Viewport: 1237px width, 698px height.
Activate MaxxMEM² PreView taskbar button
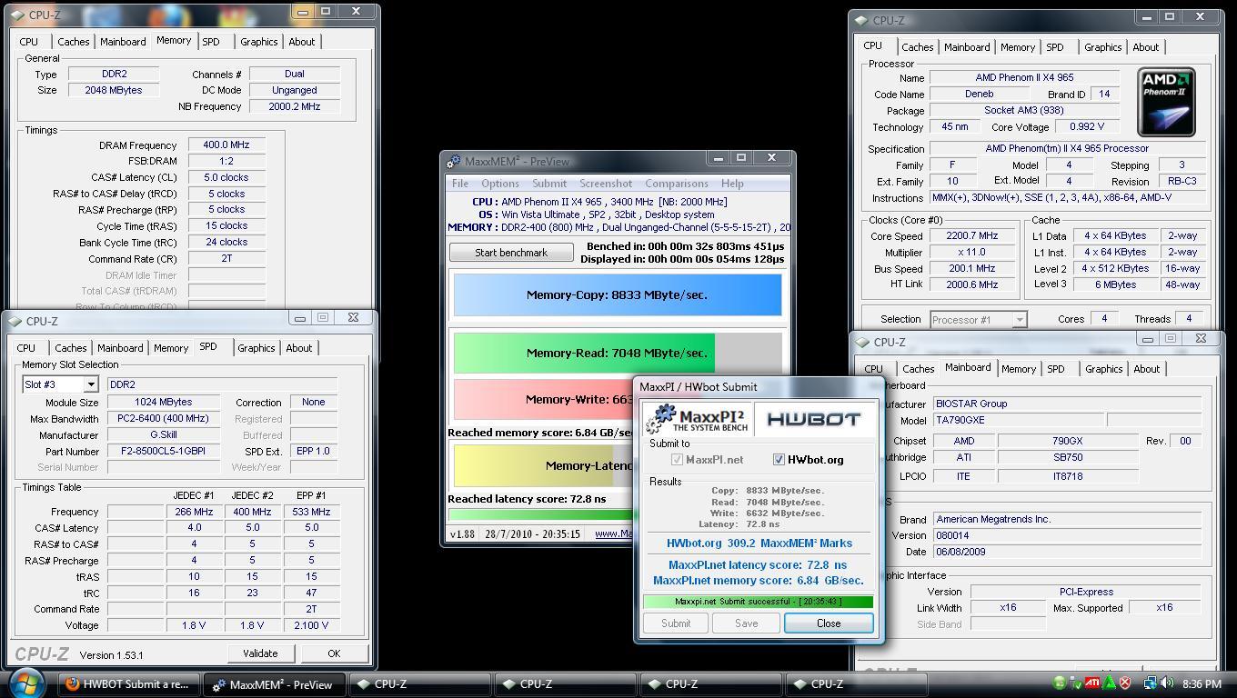coord(274,684)
